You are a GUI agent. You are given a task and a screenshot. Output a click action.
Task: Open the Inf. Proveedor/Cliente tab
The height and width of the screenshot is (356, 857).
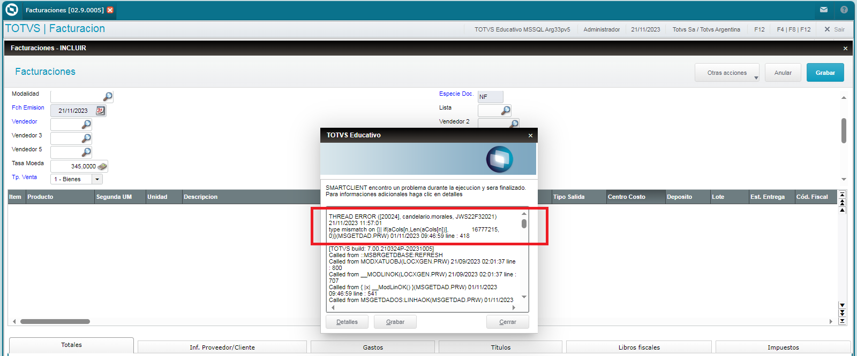(x=222, y=347)
